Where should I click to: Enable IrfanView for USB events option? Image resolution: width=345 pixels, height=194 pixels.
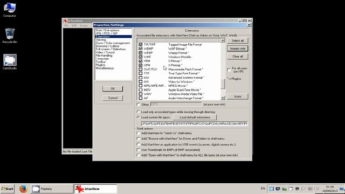coord(139,144)
